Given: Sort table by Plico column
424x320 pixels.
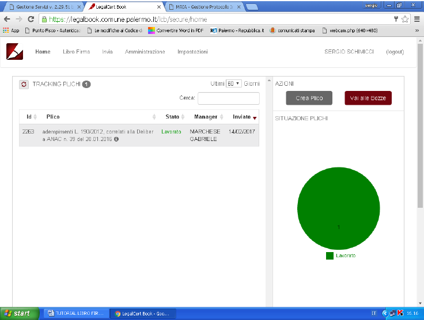Looking at the screenshot, I should 101,117.
